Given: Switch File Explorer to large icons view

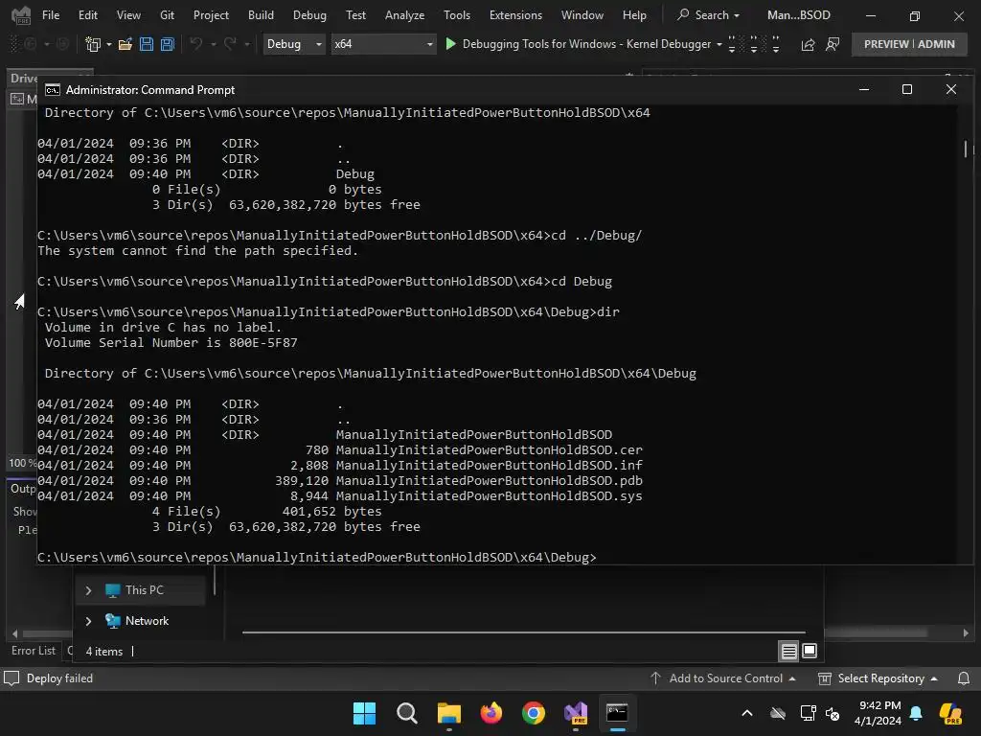Looking at the screenshot, I should tap(809, 651).
